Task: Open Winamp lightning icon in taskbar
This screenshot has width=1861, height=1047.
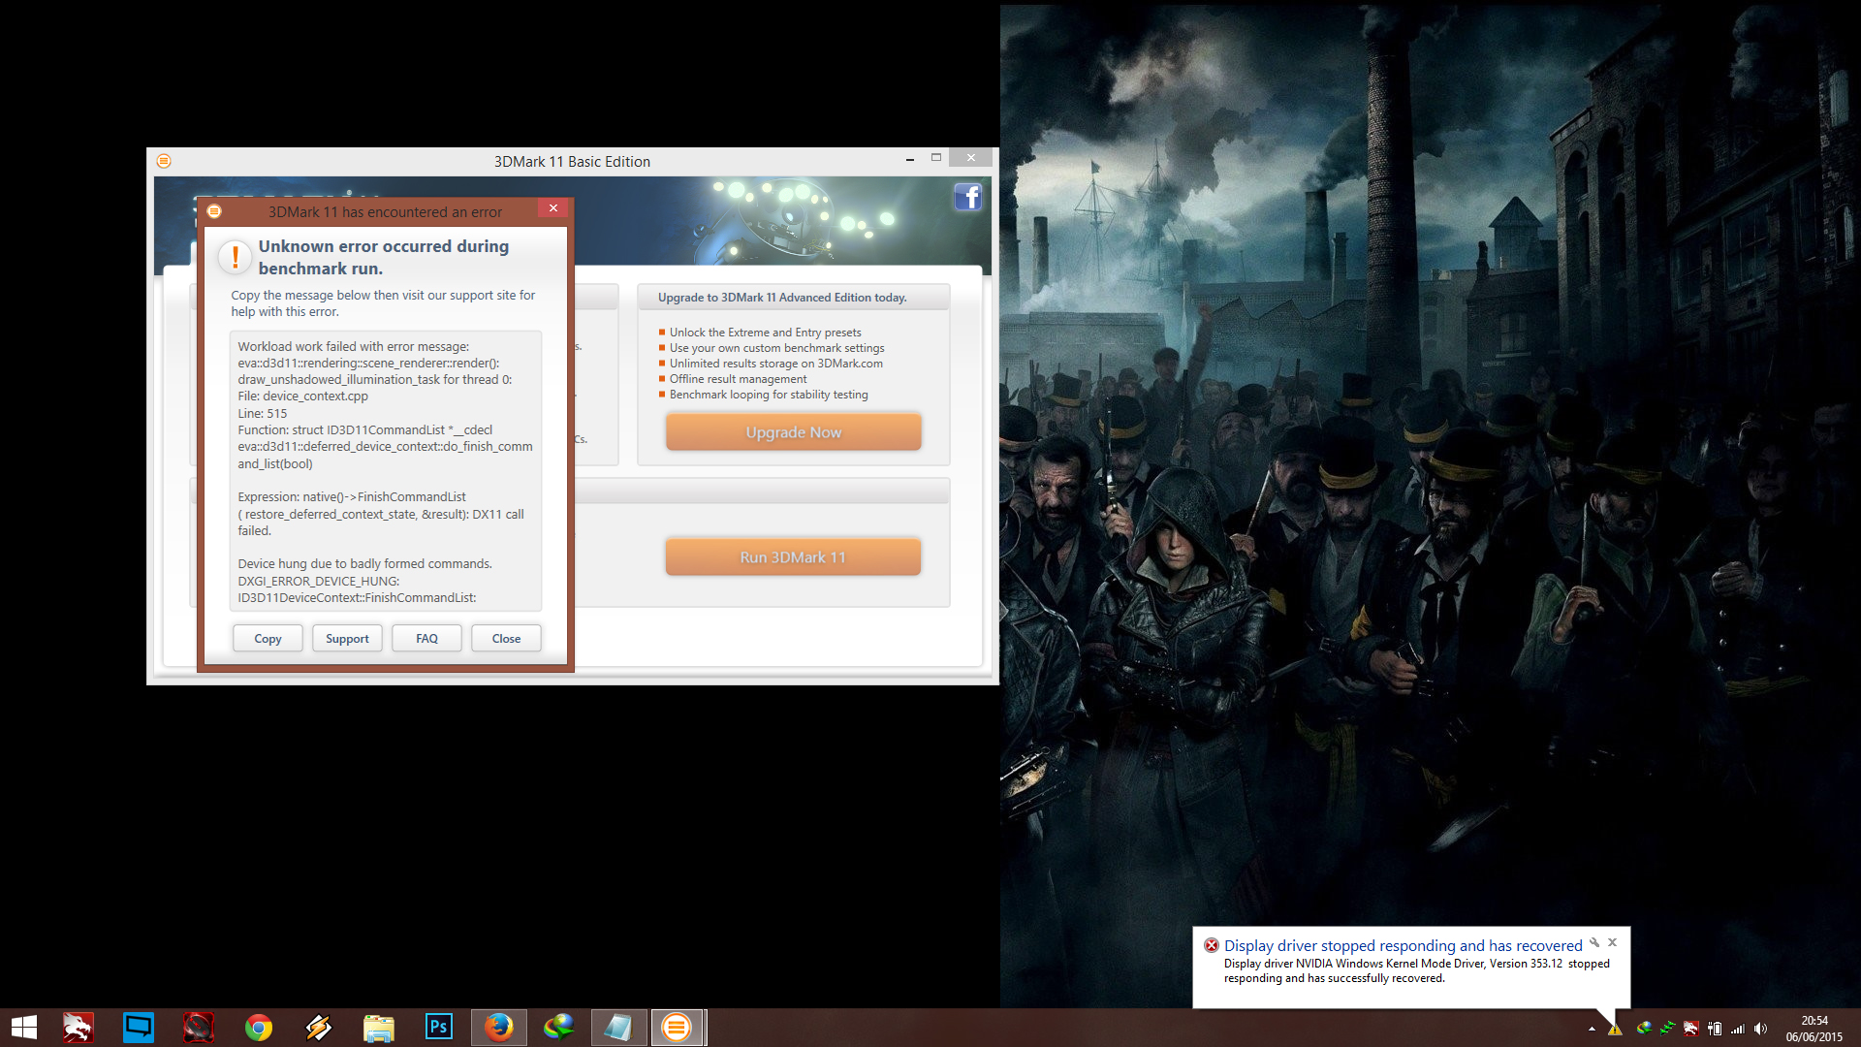Action: pyautogui.click(x=319, y=1027)
